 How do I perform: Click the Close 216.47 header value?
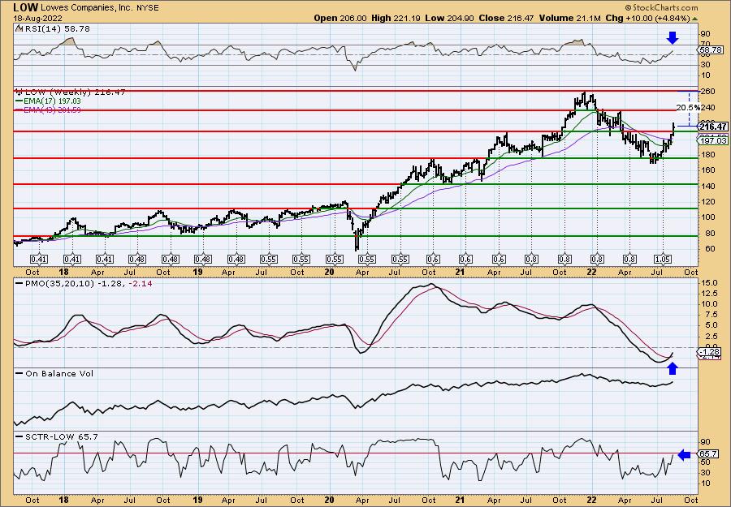(x=508, y=18)
